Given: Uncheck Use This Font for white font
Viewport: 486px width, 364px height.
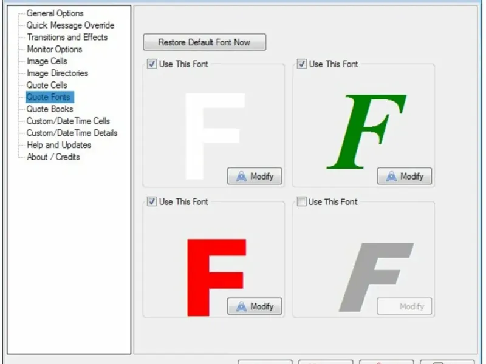Looking at the screenshot, I should 151,64.
